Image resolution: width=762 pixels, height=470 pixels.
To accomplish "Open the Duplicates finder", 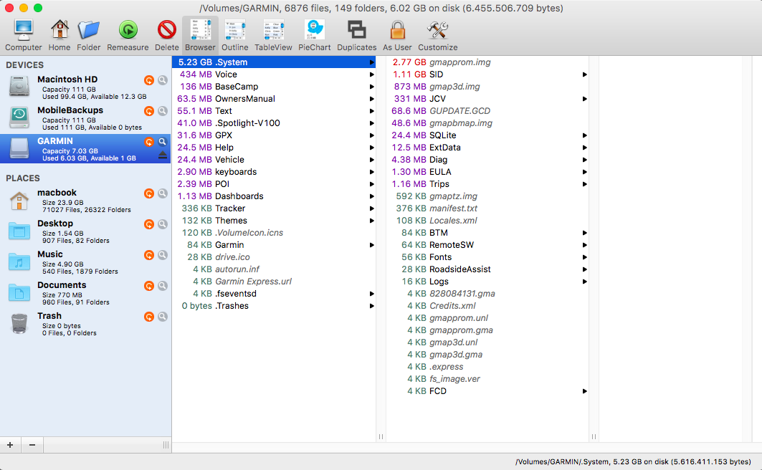I will (x=356, y=31).
